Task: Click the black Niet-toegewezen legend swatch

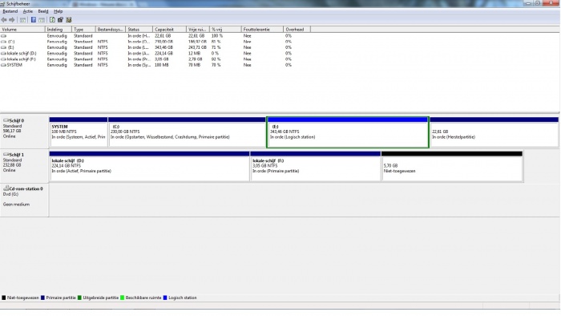Action: (4, 298)
